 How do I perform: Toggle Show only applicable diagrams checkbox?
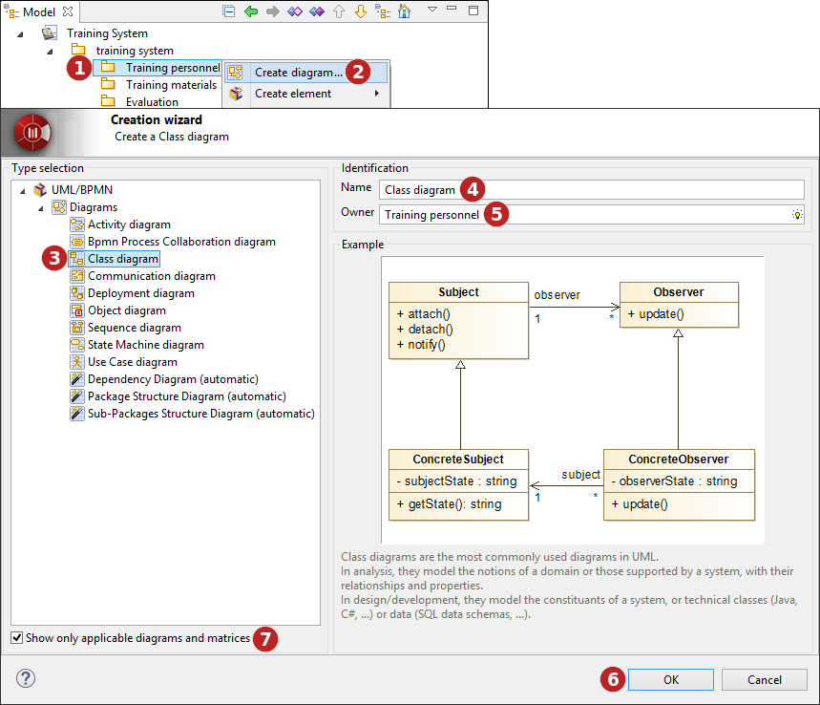(x=17, y=637)
